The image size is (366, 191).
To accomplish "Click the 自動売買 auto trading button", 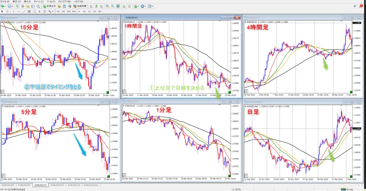I will (x=80, y=6).
